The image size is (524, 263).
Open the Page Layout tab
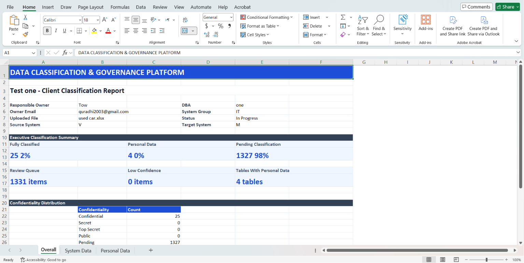coord(91,7)
